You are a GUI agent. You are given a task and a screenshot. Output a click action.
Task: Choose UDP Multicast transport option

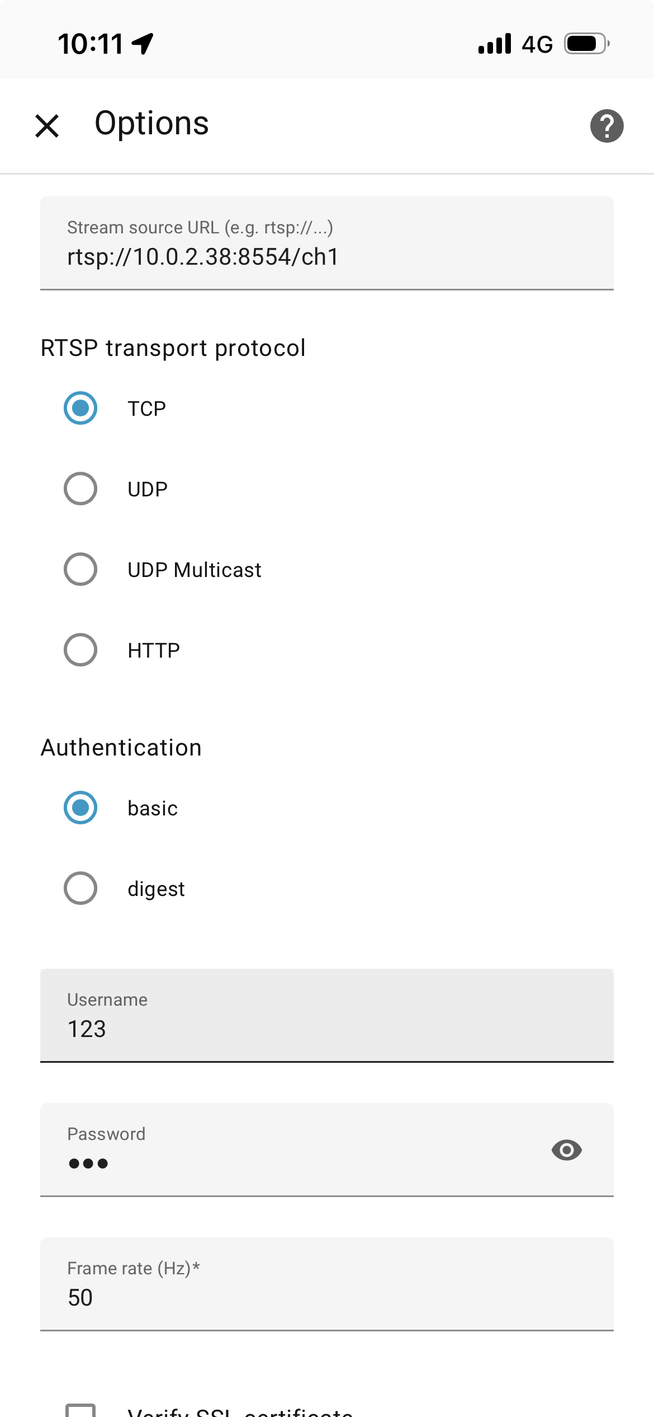tap(80, 569)
